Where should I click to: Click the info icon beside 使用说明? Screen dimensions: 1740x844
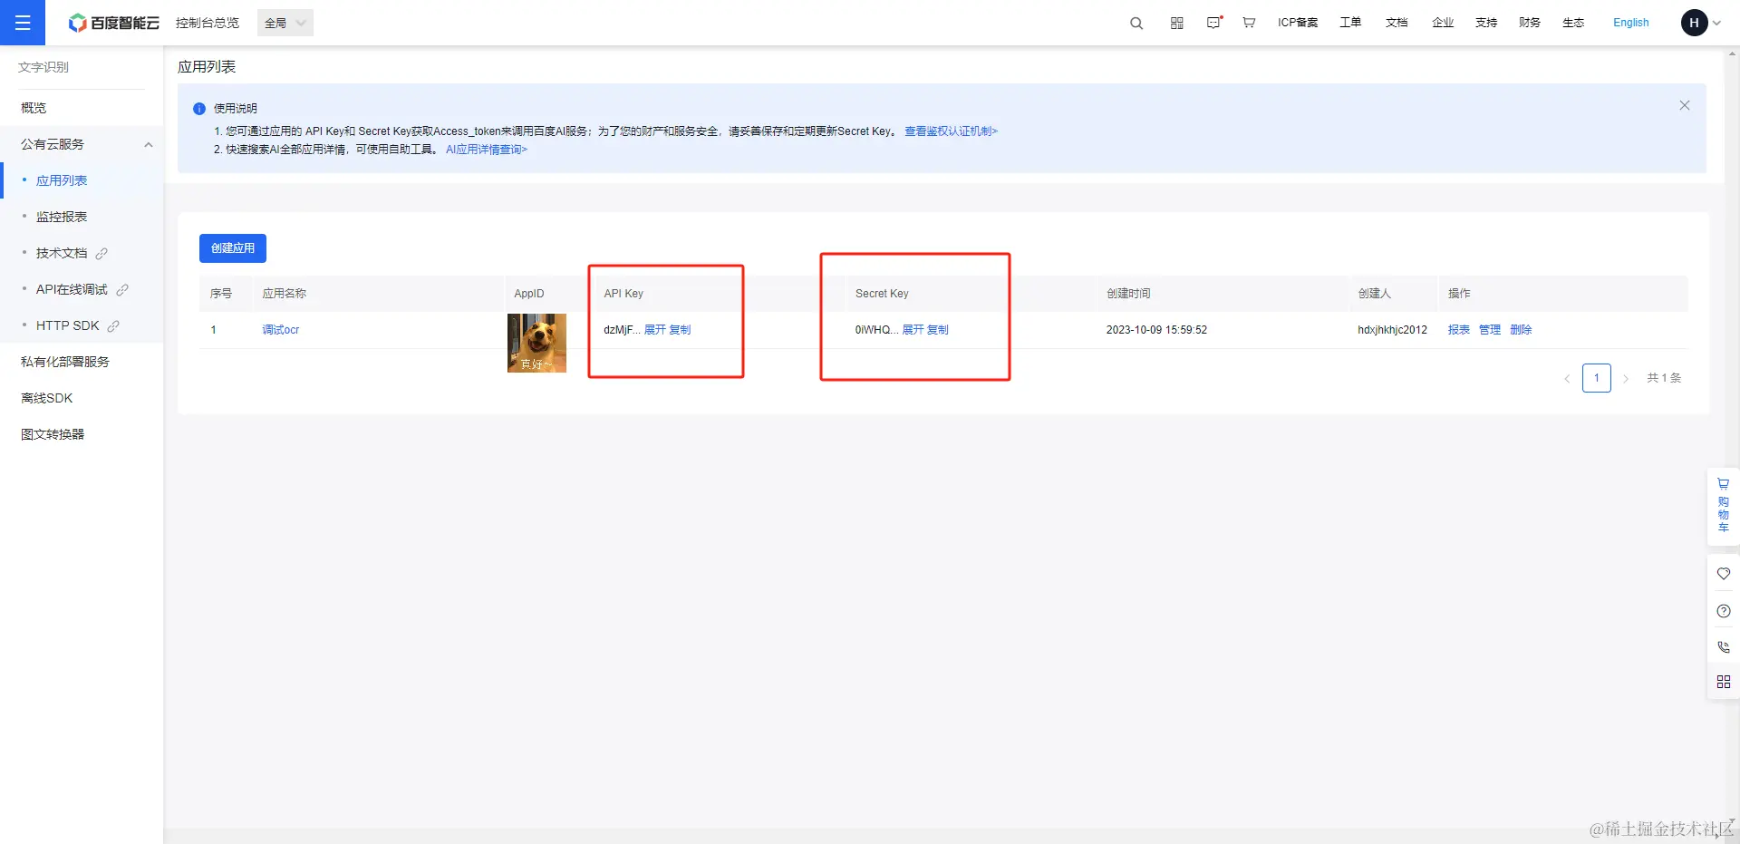pos(199,109)
